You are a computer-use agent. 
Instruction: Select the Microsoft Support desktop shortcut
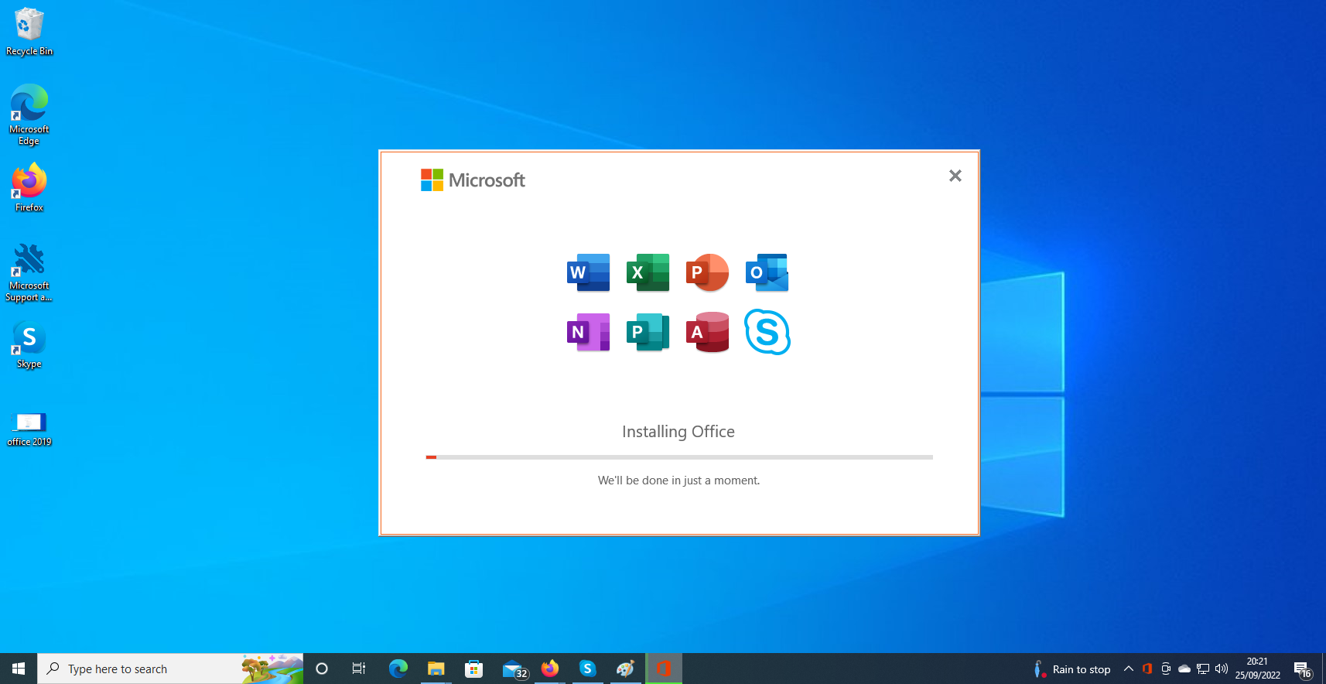[x=29, y=272]
